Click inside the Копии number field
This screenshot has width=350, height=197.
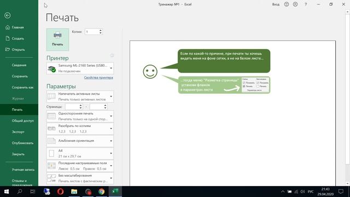pyautogui.click(x=91, y=32)
